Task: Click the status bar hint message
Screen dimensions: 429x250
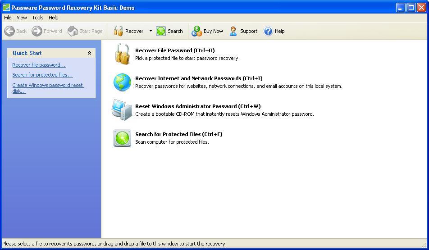Action: point(114,243)
